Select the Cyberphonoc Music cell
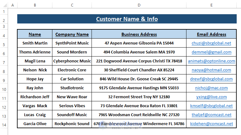The image size is (241, 135). (x=72, y=61)
